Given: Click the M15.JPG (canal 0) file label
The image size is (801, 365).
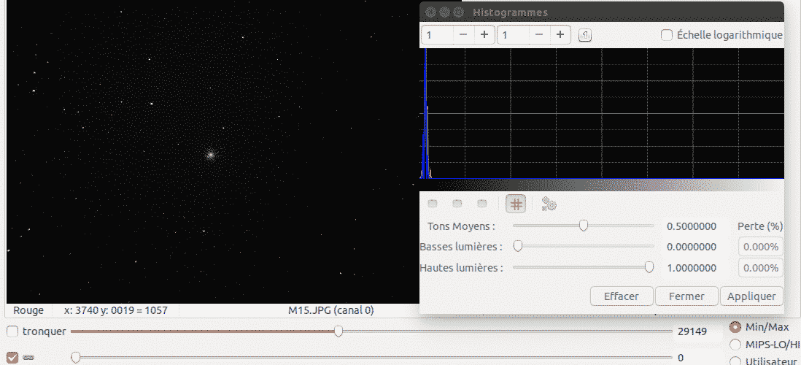Looking at the screenshot, I should coord(331,310).
